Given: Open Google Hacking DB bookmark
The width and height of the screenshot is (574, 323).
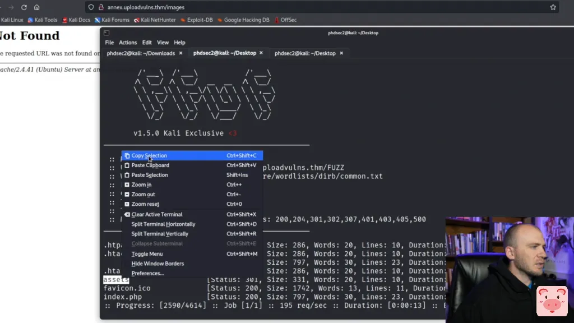Looking at the screenshot, I should [243, 20].
